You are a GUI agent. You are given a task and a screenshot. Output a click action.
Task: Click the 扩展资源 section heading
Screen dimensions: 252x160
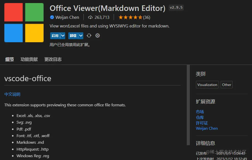point(205,101)
